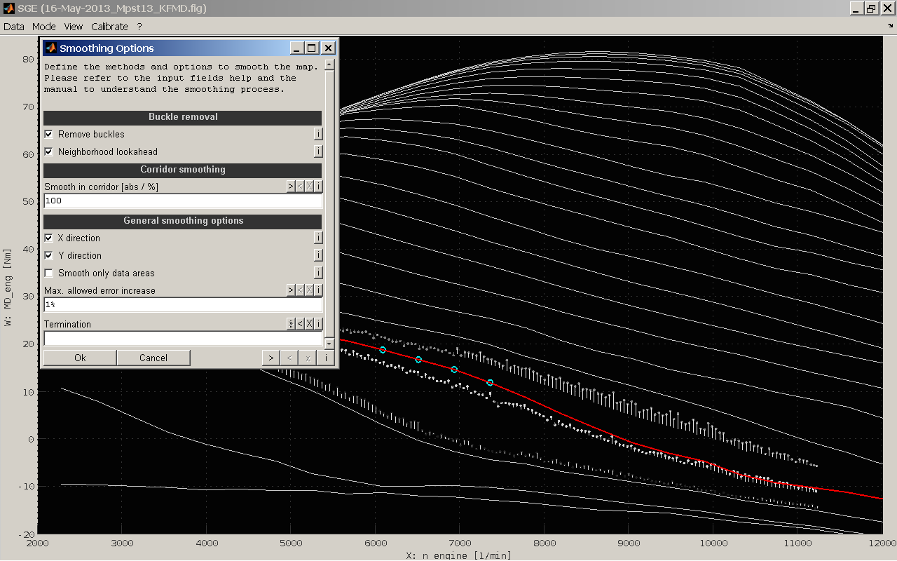Click 'General smoothing options' section header

pos(183,221)
